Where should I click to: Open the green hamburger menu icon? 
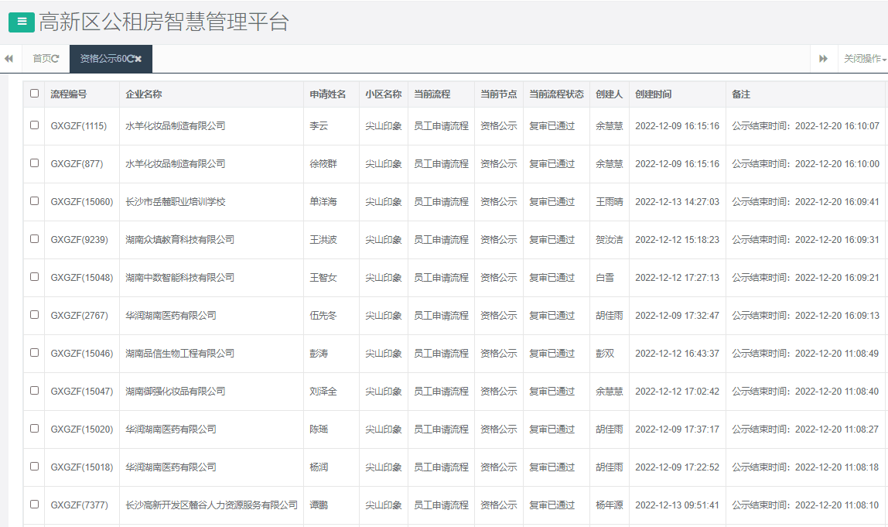(21, 22)
